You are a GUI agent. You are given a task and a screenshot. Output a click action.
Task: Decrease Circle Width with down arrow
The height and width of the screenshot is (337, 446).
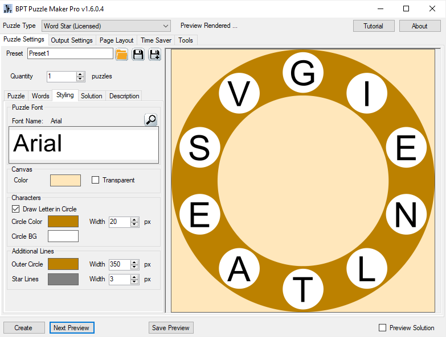coord(134,224)
